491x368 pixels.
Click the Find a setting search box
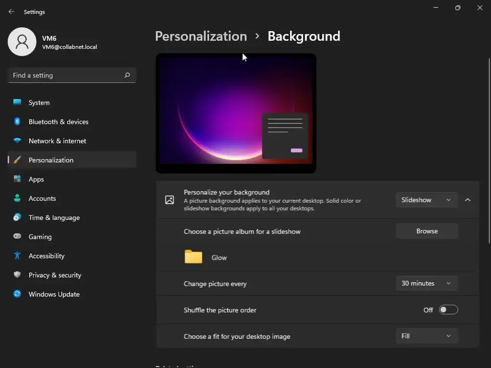point(72,75)
